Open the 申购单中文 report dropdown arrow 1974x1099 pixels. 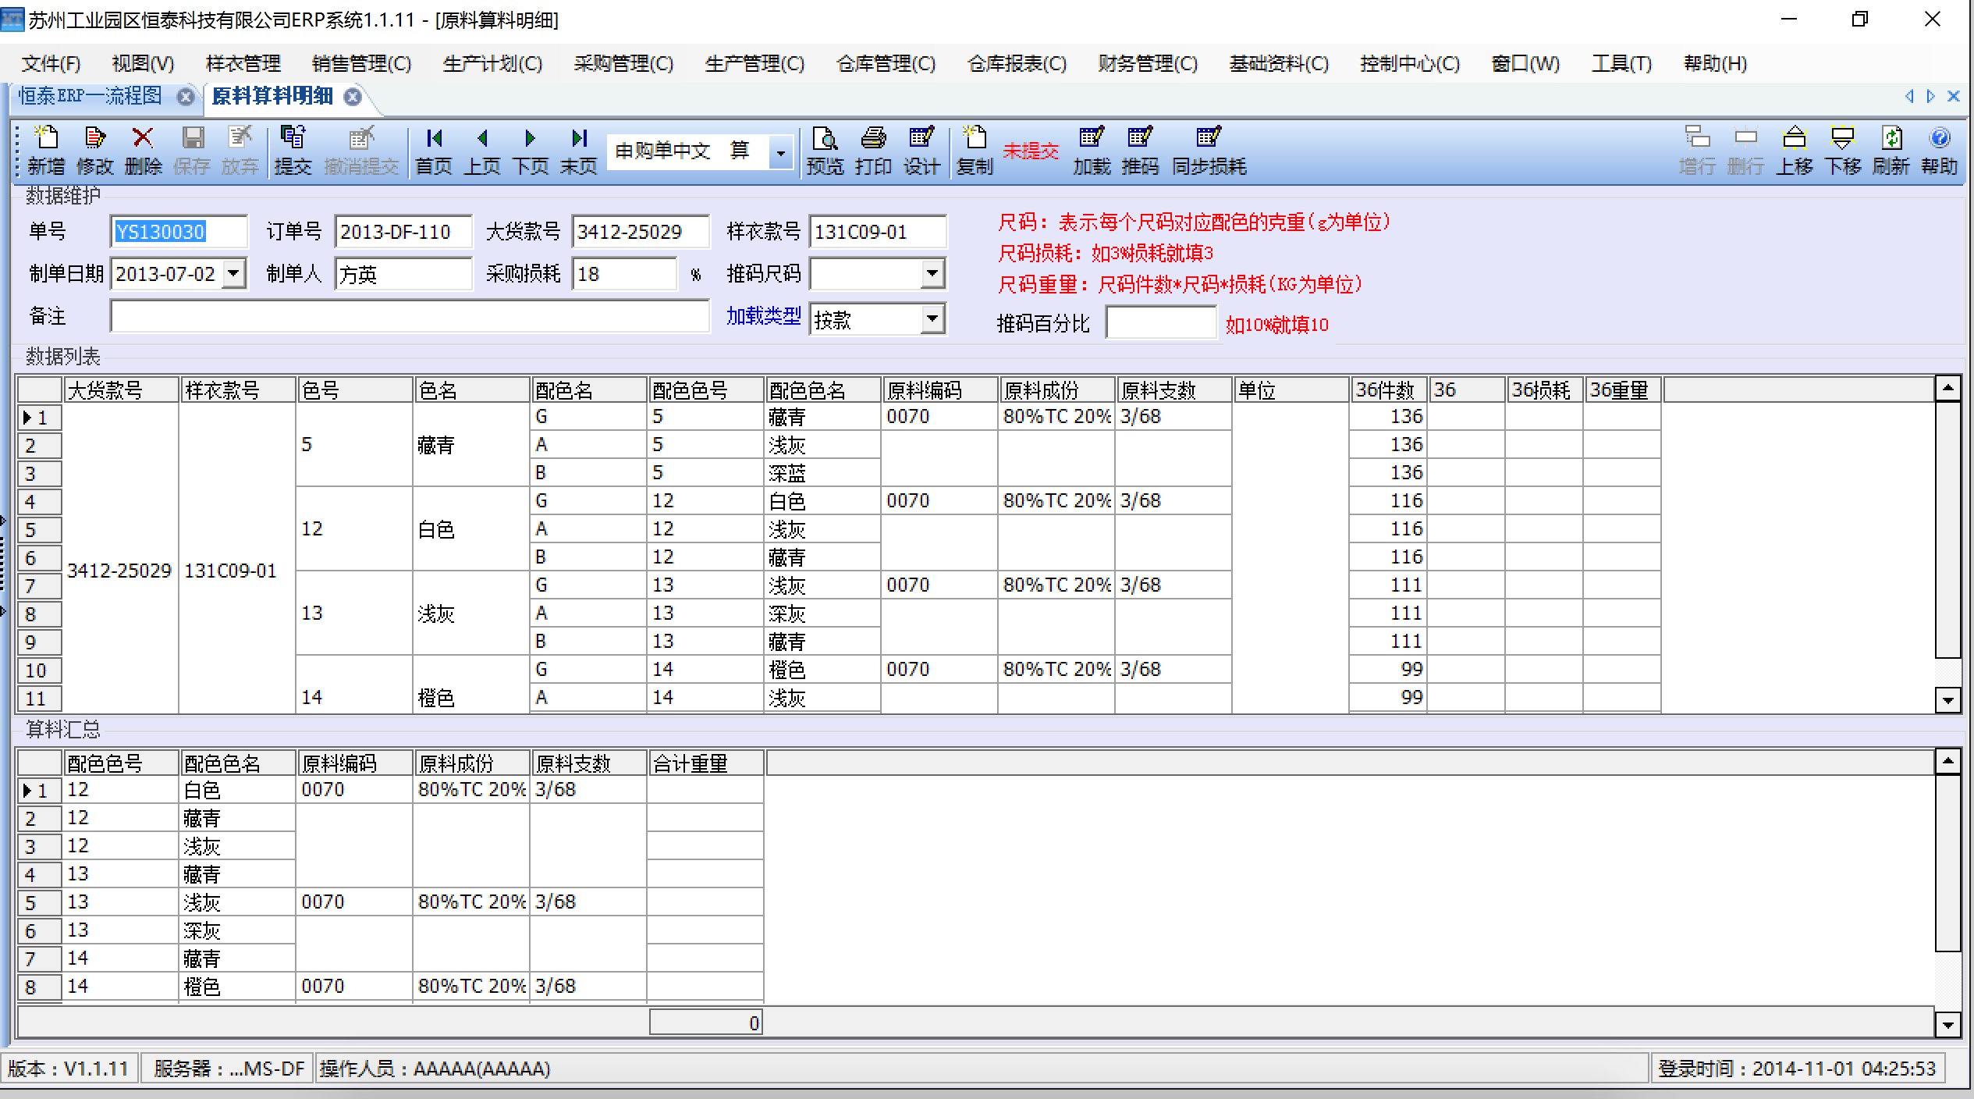(780, 153)
